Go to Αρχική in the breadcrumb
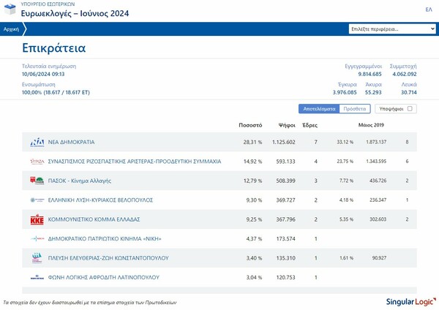439x310 pixels. (x=12, y=29)
